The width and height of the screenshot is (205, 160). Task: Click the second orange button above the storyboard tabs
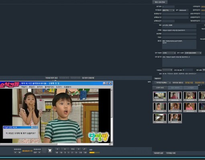coord(199,83)
